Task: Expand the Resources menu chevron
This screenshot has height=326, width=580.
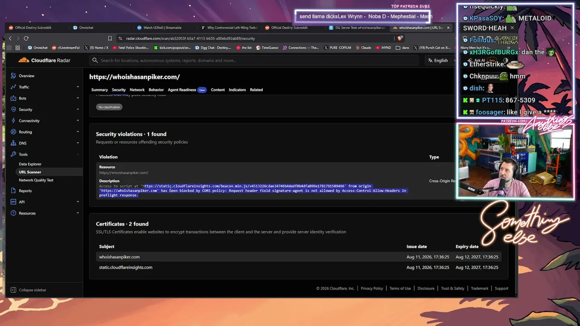Action: (x=78, y=213)
